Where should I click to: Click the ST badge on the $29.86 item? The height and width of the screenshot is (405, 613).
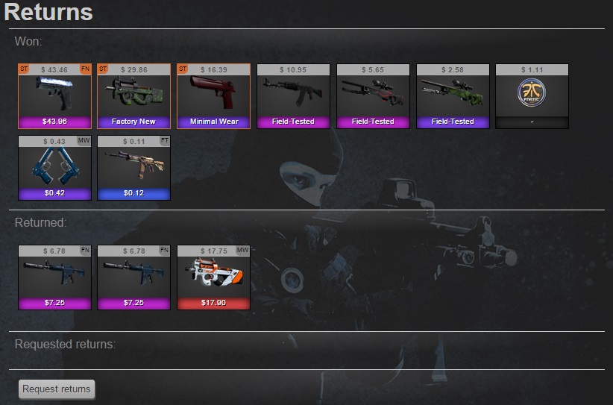pos(103,69)
